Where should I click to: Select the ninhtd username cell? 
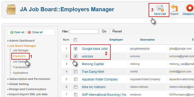point(134,71)
